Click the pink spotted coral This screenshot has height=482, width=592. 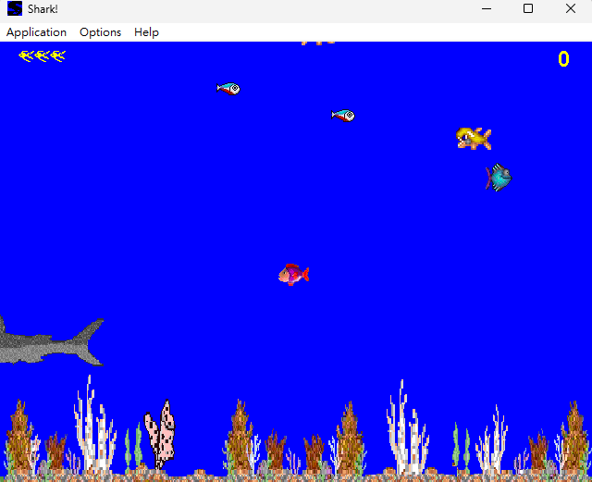(160, 434)
